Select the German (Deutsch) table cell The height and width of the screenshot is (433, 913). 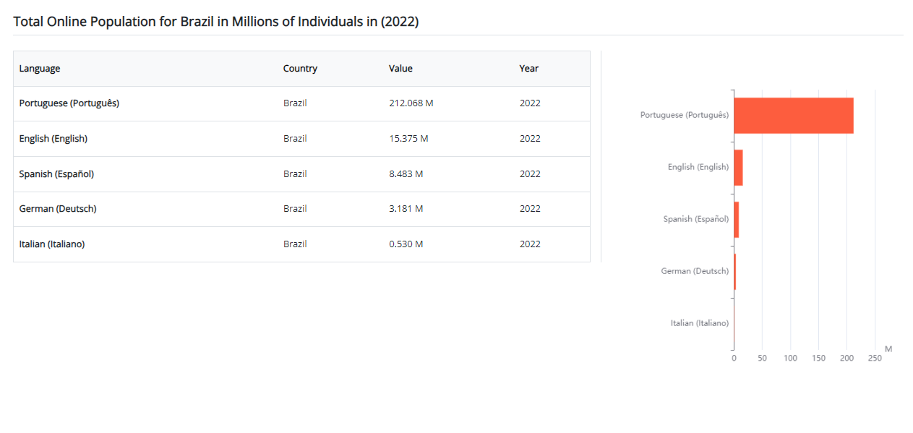pyautogui.click(x=58, y=209)
